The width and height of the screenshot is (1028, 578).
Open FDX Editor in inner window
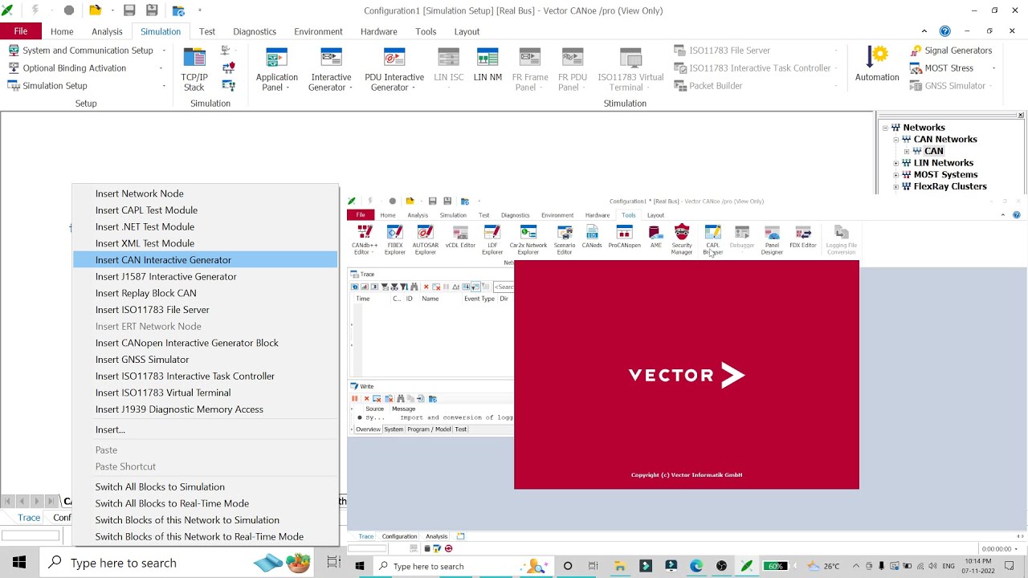(x=803, y=237)
